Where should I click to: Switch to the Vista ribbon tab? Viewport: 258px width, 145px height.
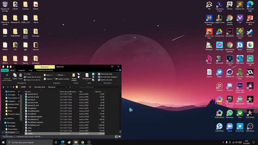click(31, 70)
